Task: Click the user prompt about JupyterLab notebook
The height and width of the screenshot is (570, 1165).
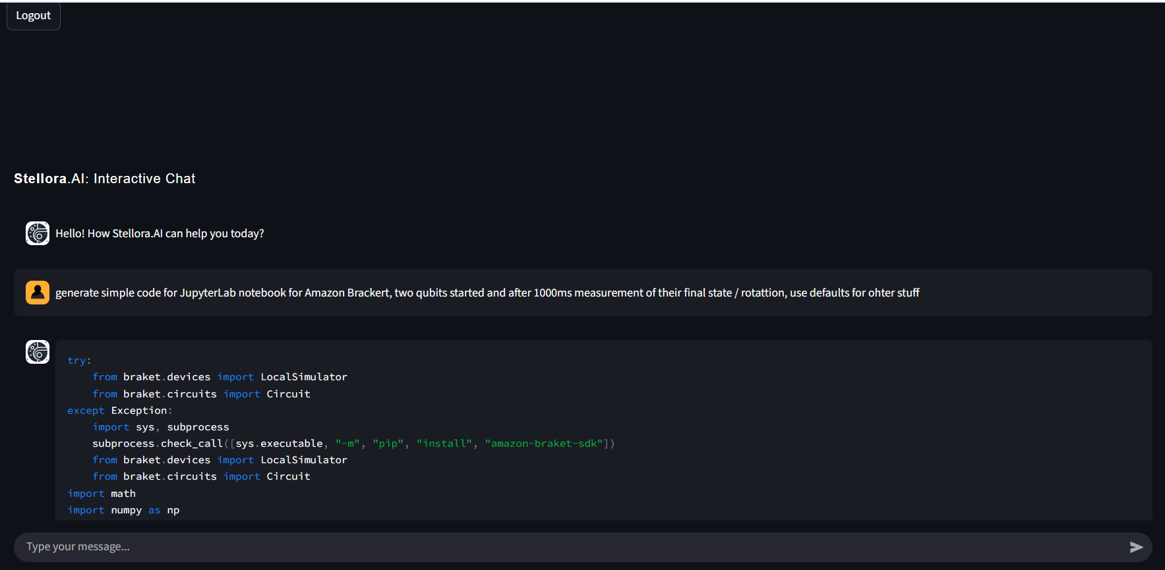Action: 487,293
